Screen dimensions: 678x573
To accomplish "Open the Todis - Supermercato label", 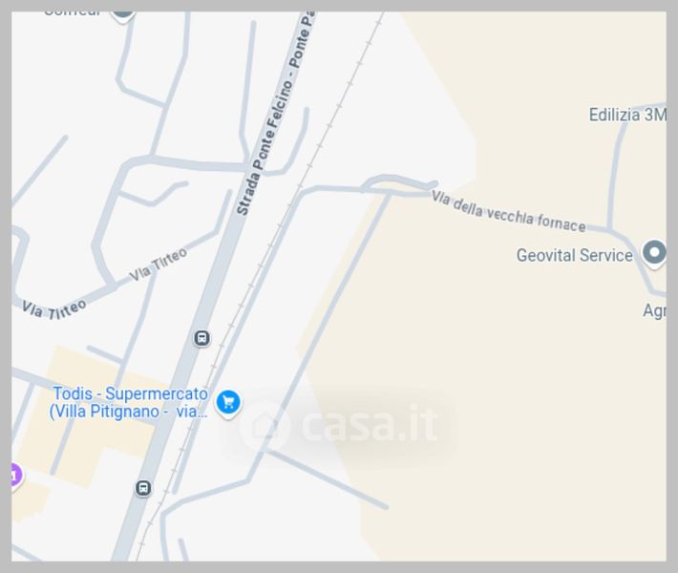I will (130, 394).
